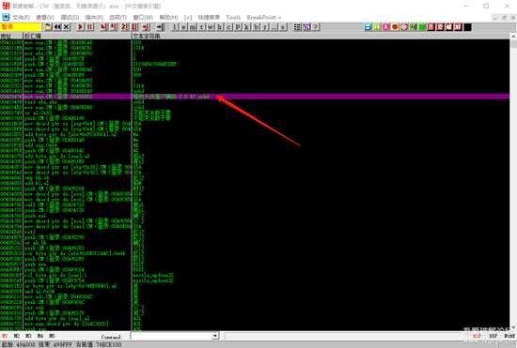
Task: Open the Log window via L button
Action: tap(175, 27)
